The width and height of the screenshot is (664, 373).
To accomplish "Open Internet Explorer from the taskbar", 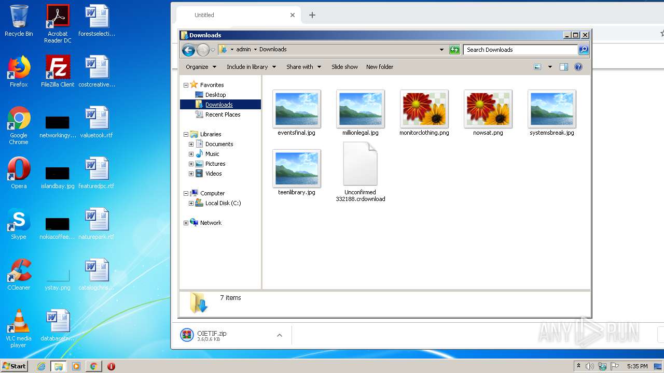I will [x=41, y=366].
